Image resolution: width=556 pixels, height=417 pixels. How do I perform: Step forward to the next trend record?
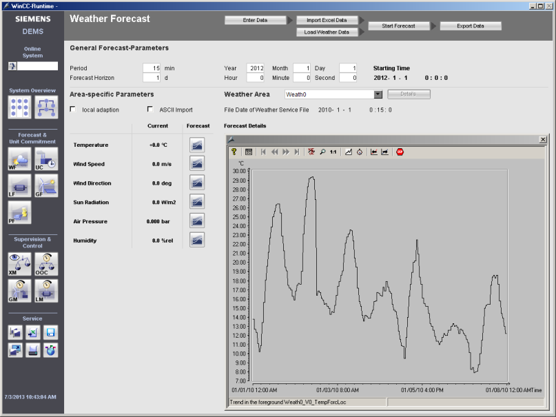click(286, 152)
